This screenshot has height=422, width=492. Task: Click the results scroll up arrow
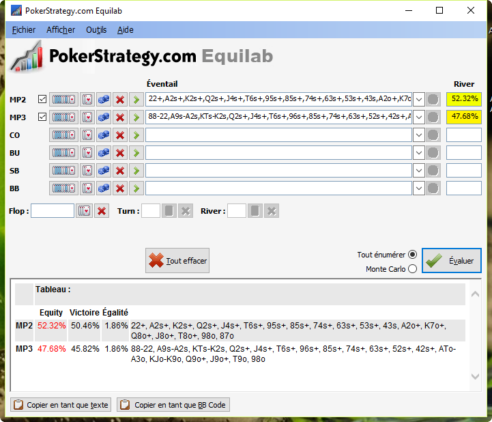pyautogui.click(x=475, y=294)
